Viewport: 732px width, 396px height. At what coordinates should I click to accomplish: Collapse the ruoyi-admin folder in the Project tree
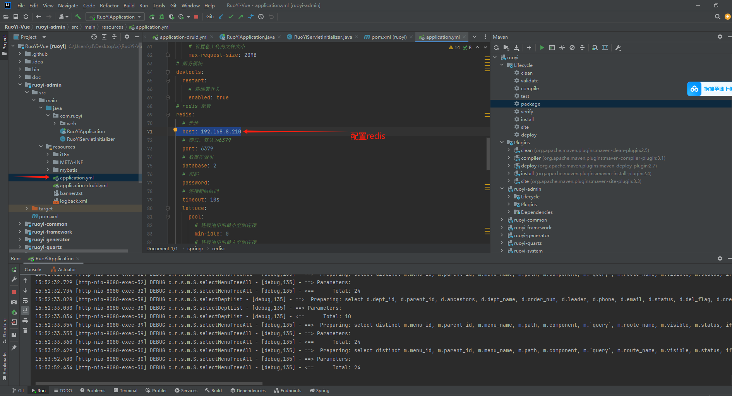[20, 85]
